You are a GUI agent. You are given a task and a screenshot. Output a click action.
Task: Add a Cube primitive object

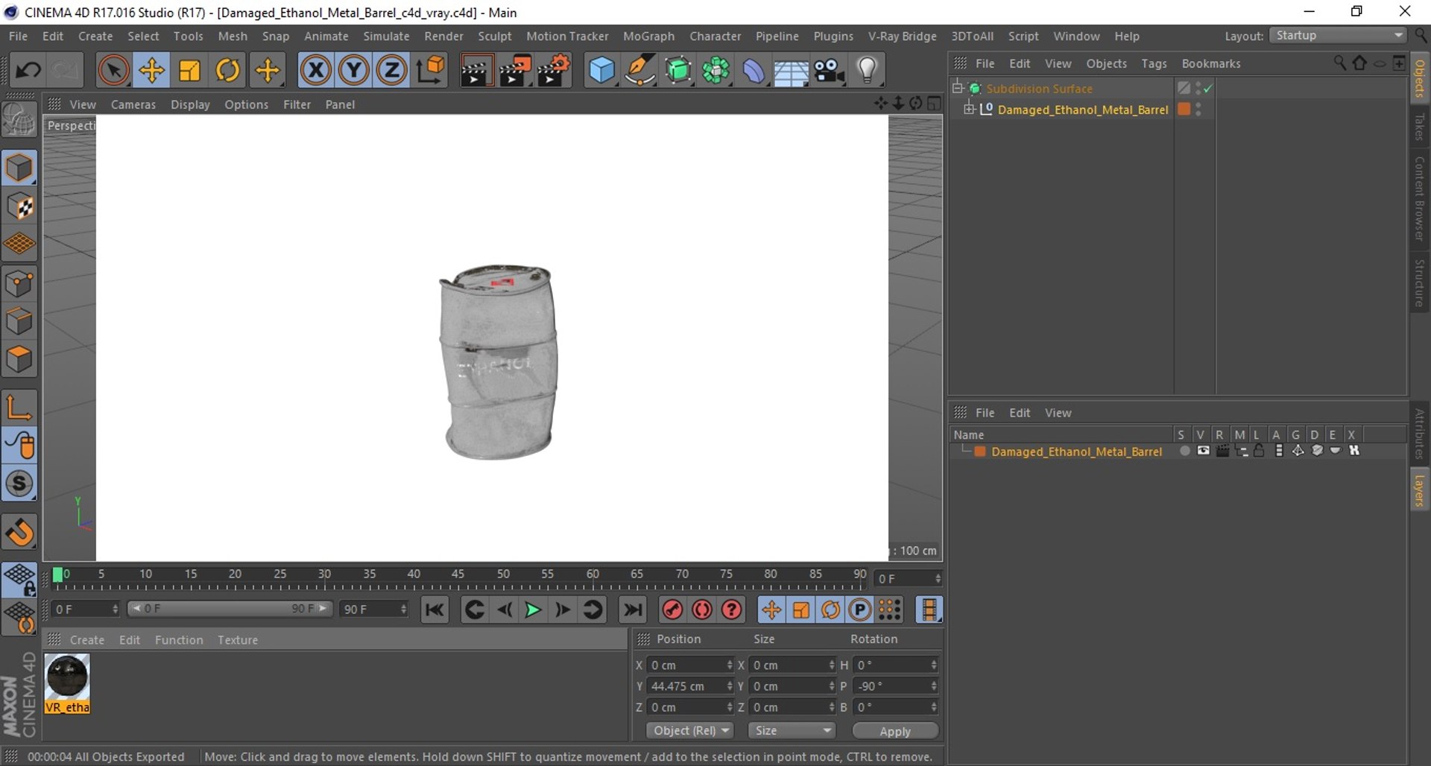pyautogui.click(x=601, y=71)
